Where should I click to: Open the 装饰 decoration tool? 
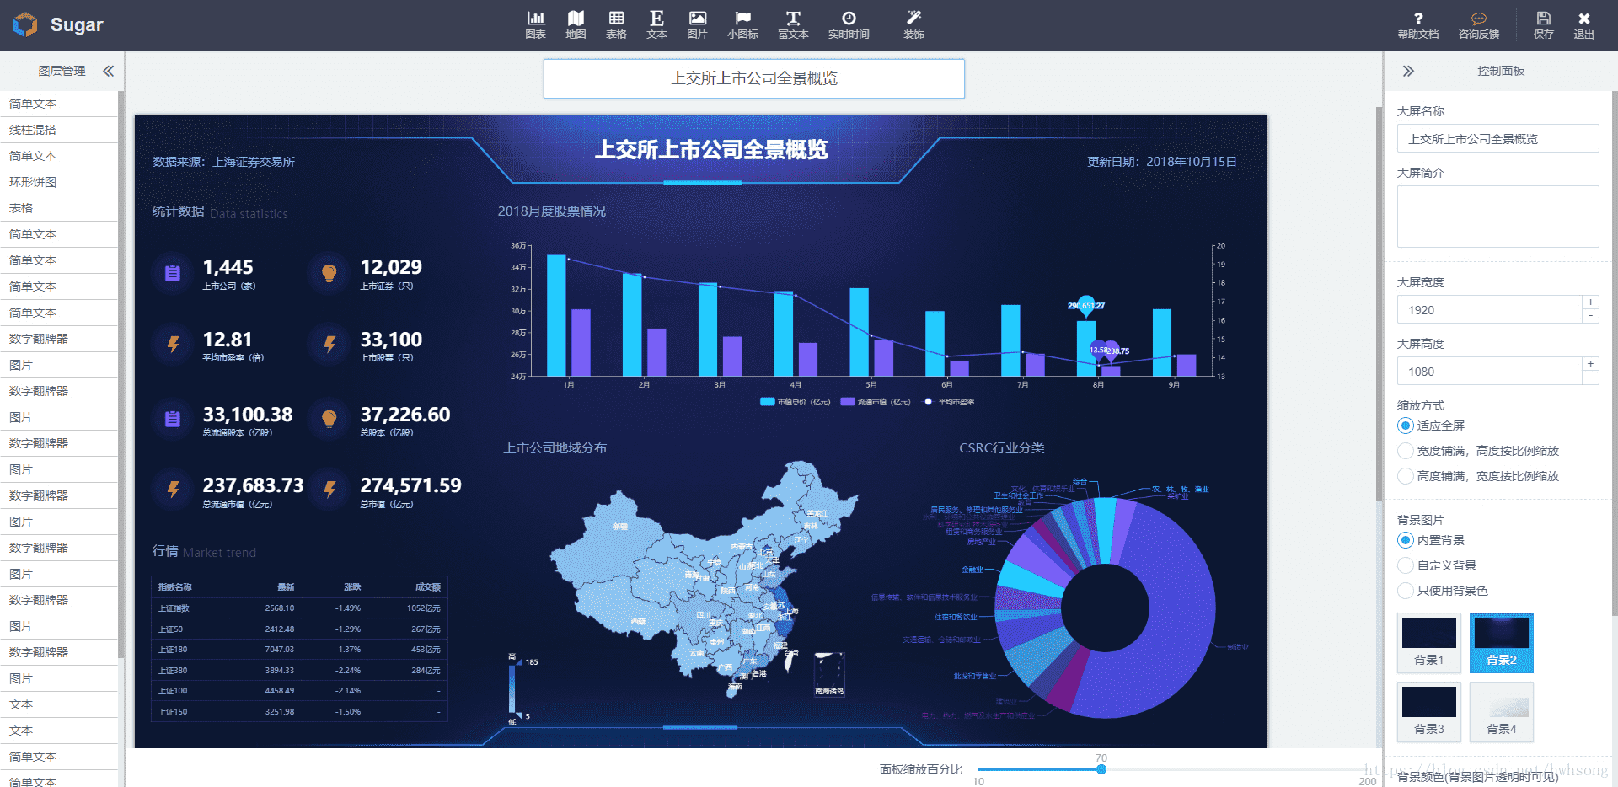[x=913, y=24]
